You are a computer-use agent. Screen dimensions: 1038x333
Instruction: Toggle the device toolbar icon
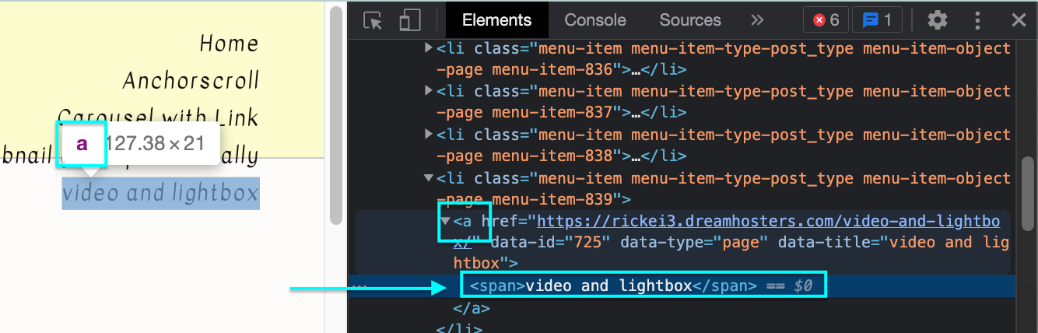coord(409,20)
